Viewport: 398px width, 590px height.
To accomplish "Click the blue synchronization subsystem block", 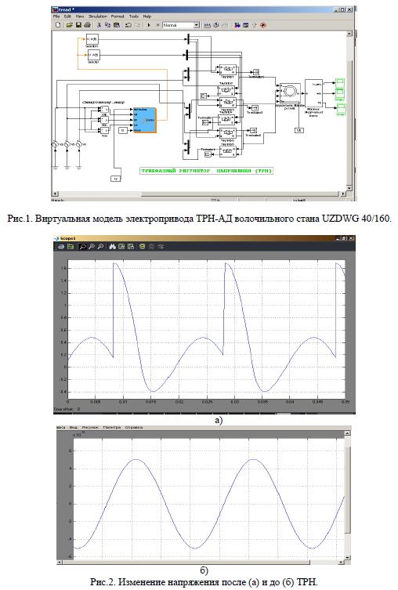I will pyautogui.click(x=144, y=121).
